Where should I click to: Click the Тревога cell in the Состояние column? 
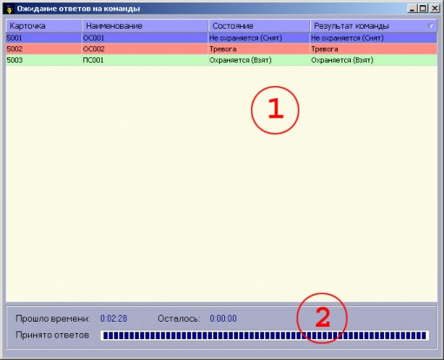[222, 49]
